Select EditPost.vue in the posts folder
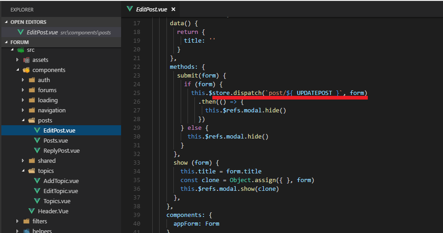 point(61,130)
